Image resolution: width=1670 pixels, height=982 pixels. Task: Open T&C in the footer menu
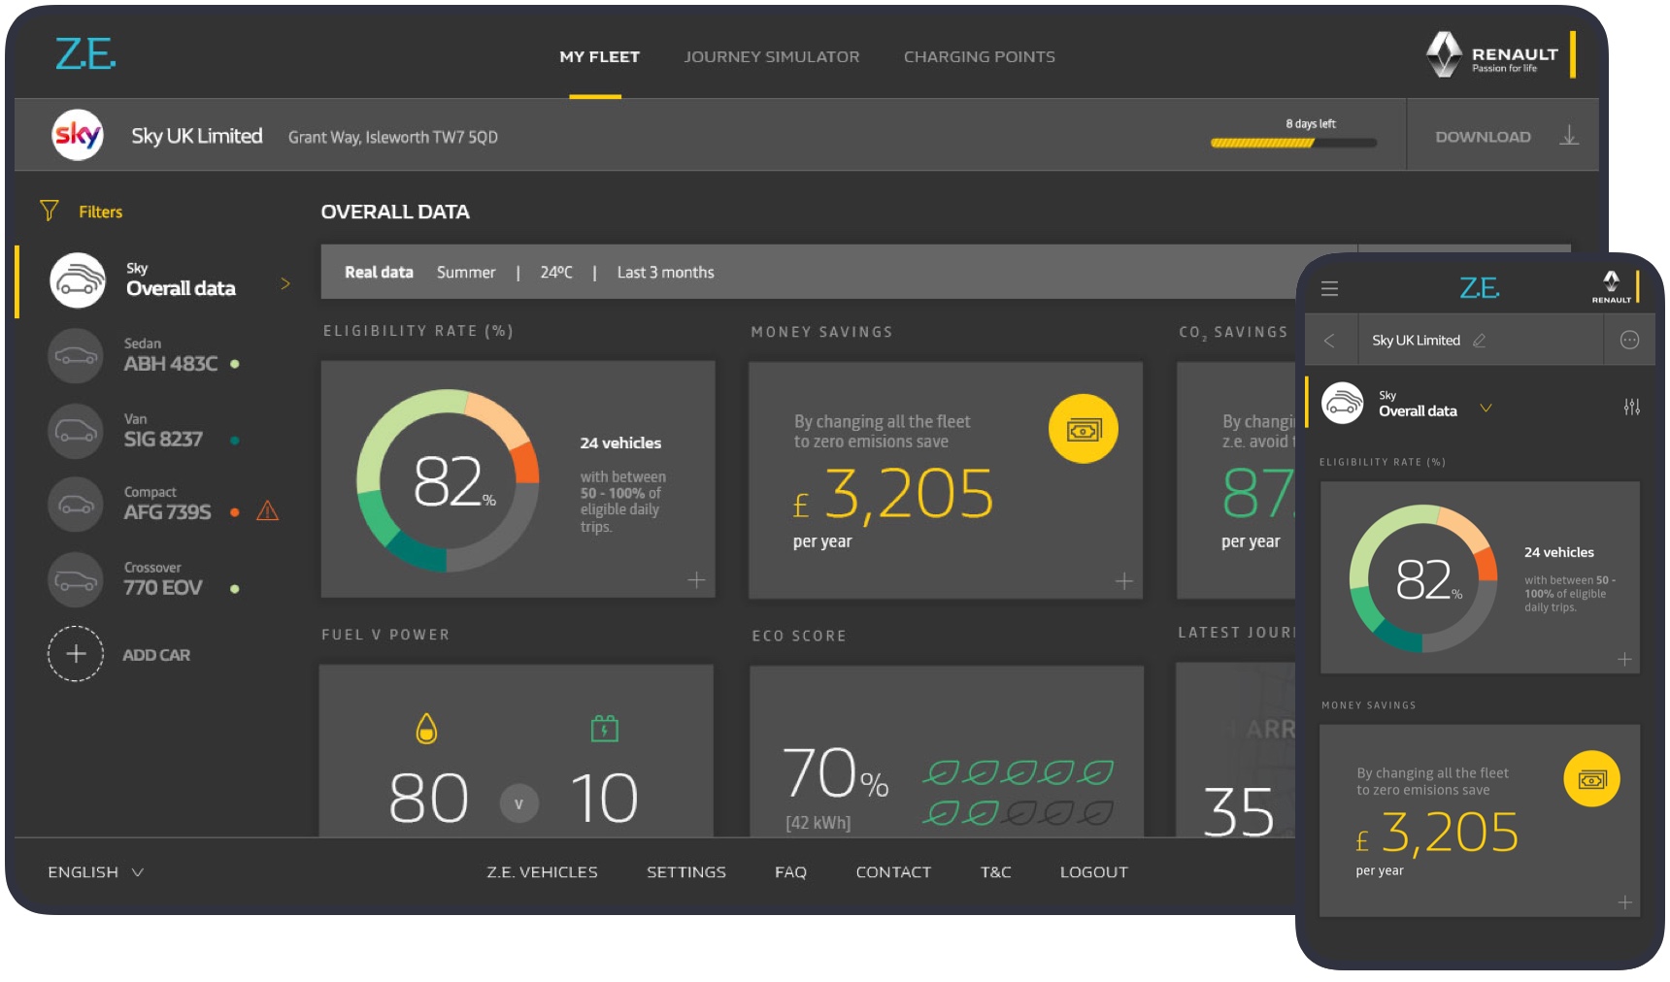click(x=995, y=872)
